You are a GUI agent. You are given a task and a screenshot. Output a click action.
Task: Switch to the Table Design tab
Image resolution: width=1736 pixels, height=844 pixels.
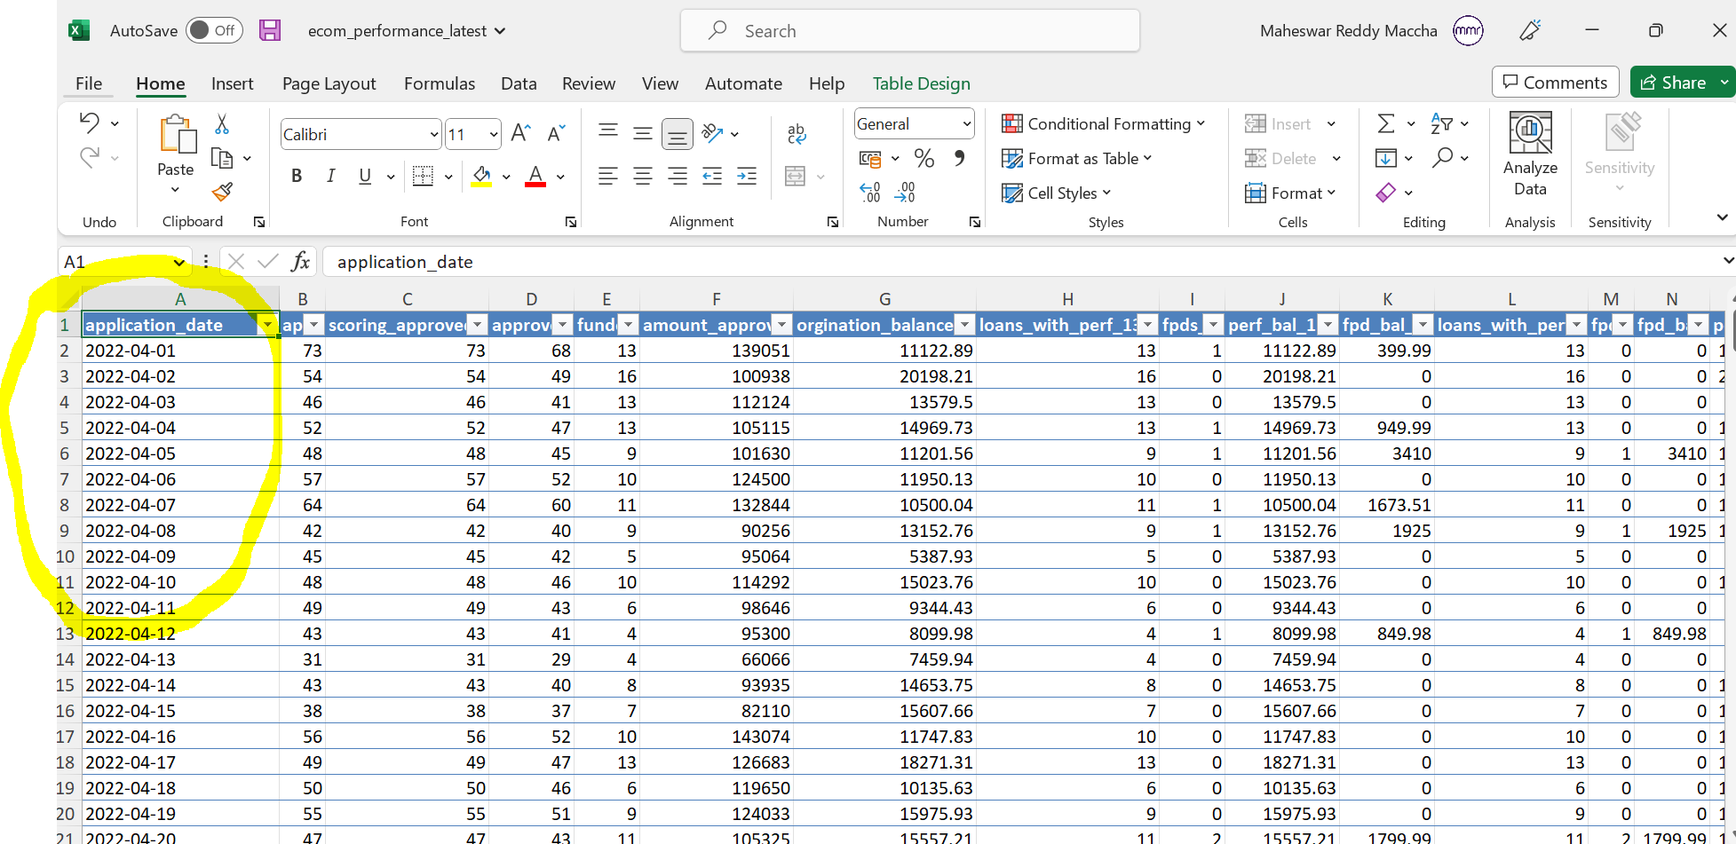coord(921,83)
